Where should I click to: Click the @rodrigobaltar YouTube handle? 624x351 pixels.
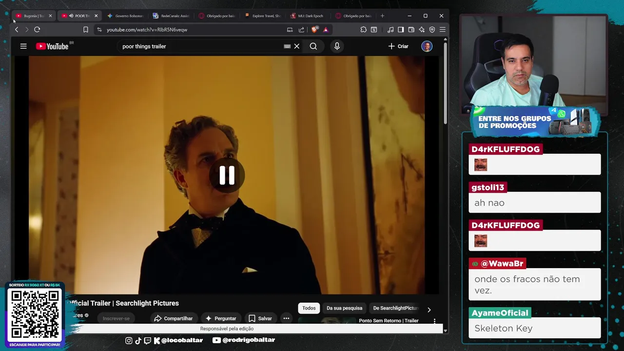249,340
